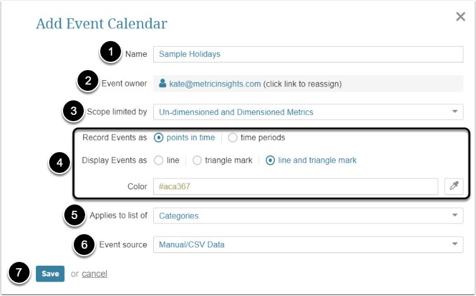Click the cancel link
Screen dimensions: 476x296
[x=95, y=274]
